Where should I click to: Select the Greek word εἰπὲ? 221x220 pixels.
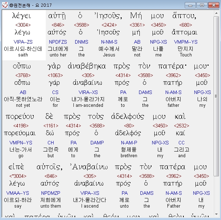coord(16,167)
